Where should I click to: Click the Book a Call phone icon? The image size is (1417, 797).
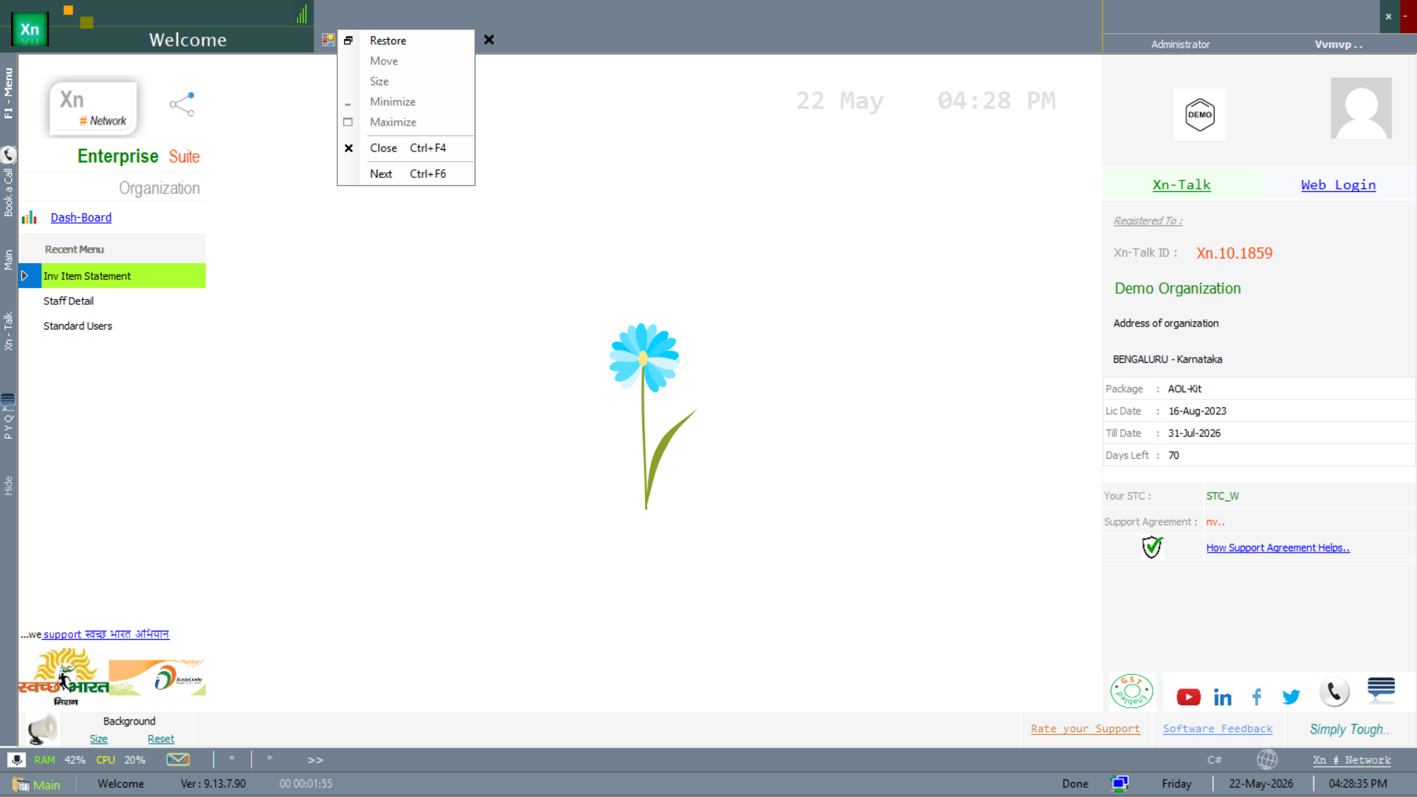pos(8,154)
